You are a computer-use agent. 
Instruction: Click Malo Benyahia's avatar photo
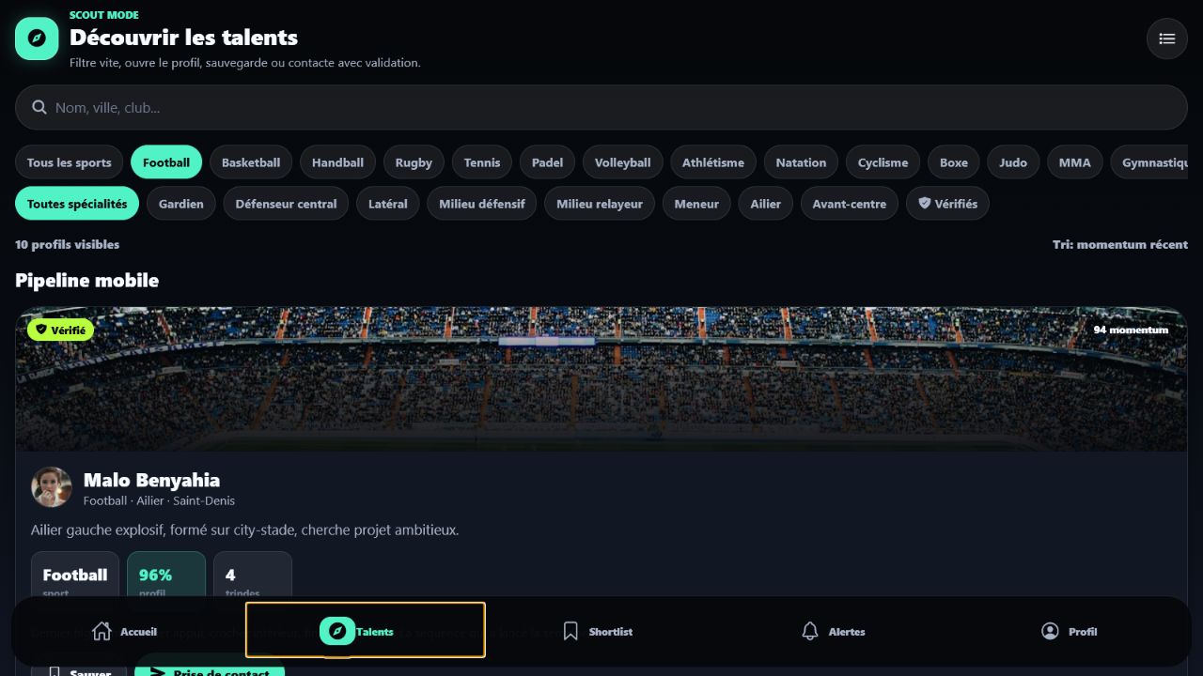(x=52, y=487)
